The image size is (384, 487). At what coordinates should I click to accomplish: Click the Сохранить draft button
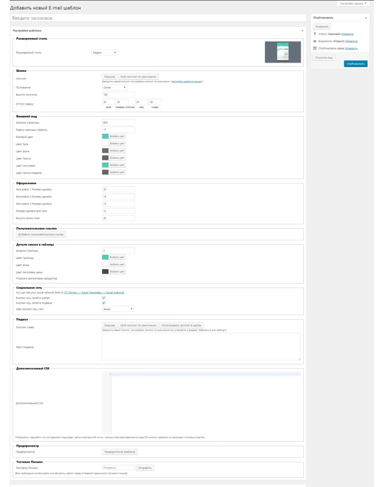(322, 27)
